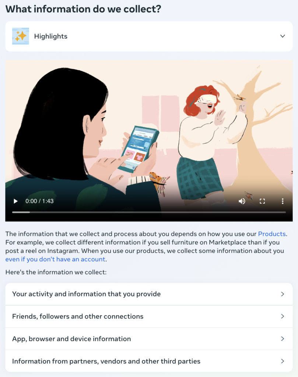Click chevron beside Your activity row
This screenshot has width=298, height=377.
coord(283,294)
